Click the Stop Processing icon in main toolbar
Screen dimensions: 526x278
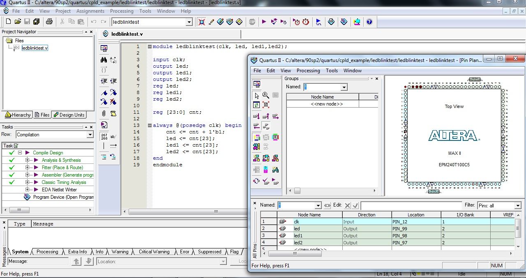(252, 22)
